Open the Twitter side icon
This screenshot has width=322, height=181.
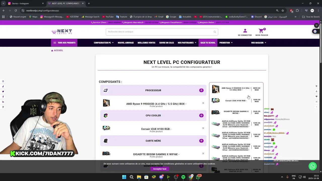click(3, 92)
